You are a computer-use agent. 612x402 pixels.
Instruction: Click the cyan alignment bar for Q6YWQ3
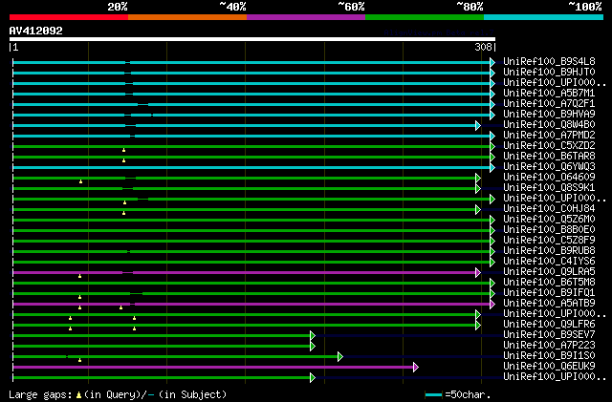click(x=251, y=168)
